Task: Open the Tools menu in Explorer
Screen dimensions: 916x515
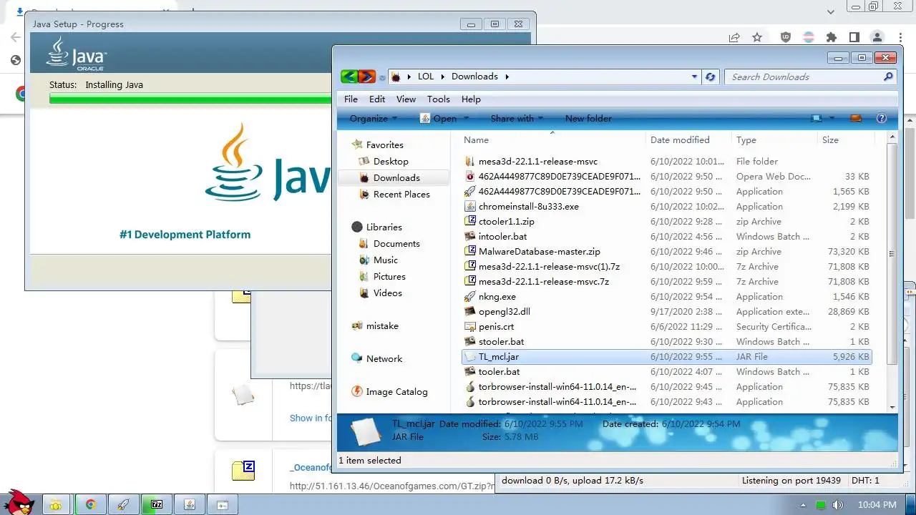Action: (438, 99)
